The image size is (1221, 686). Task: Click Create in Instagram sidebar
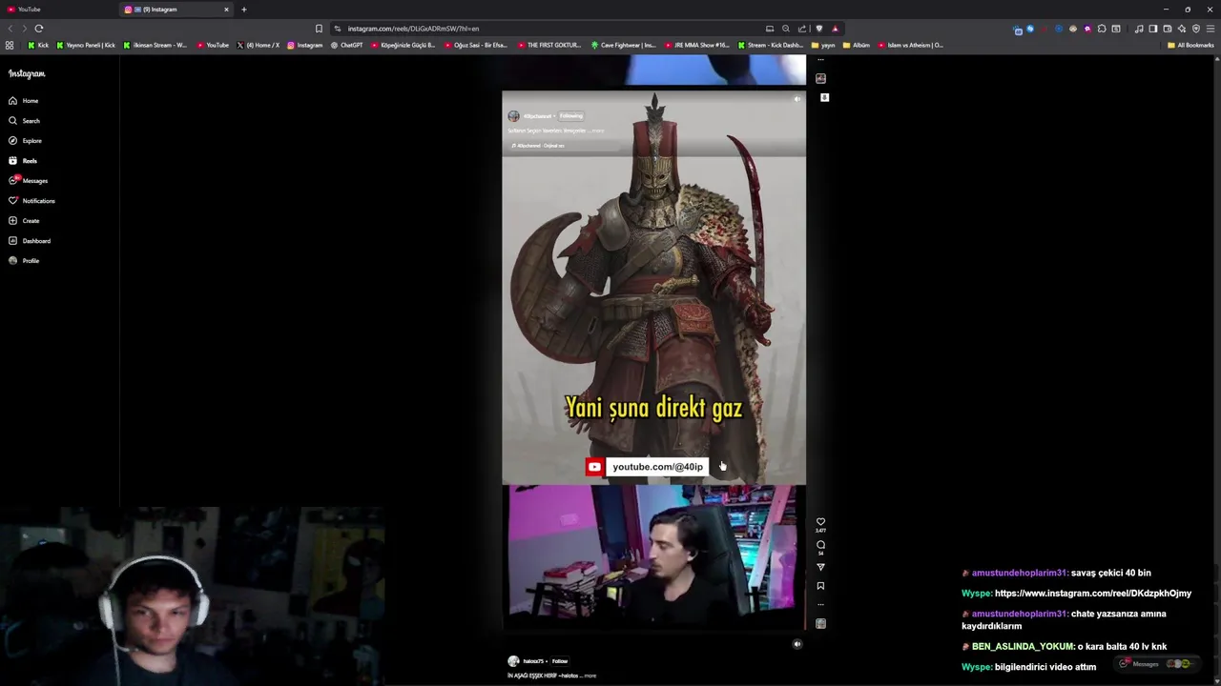click(25, 221)
